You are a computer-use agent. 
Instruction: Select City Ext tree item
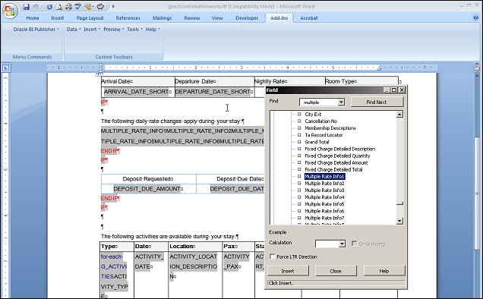313,115
